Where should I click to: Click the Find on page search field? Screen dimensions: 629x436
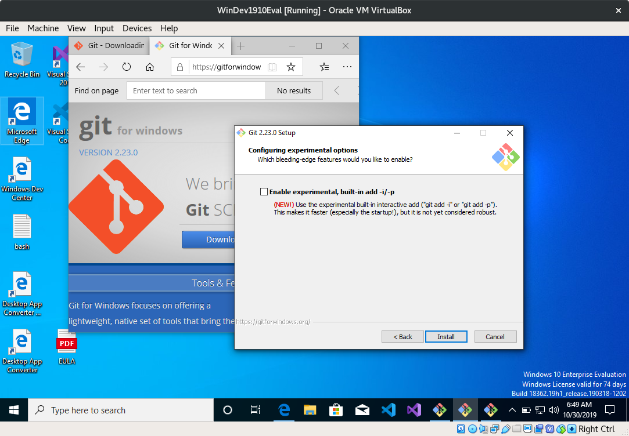[196, 90]
